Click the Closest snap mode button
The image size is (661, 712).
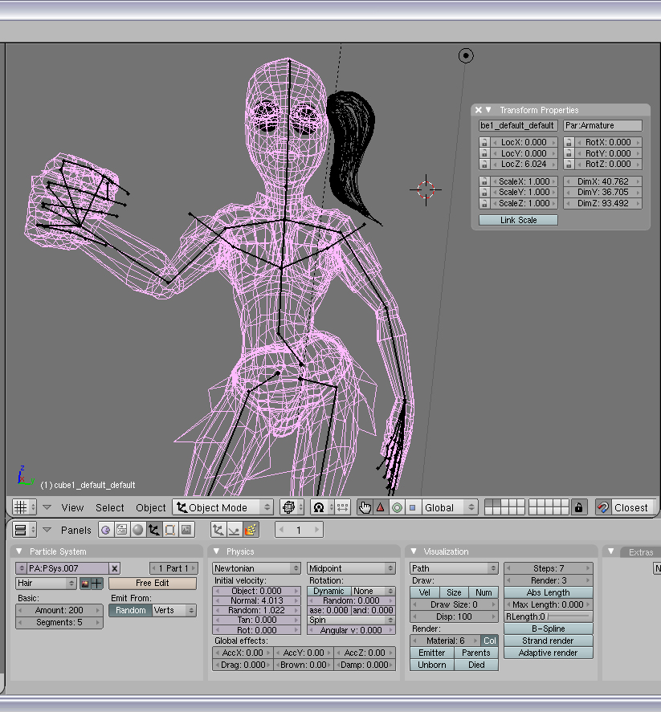pos(631,507)
